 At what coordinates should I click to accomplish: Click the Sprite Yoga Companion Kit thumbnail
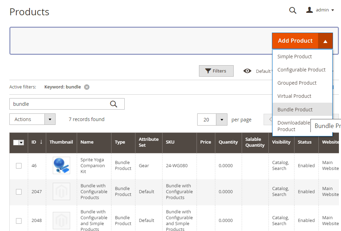pyautogui.click(x=61, y=165)
